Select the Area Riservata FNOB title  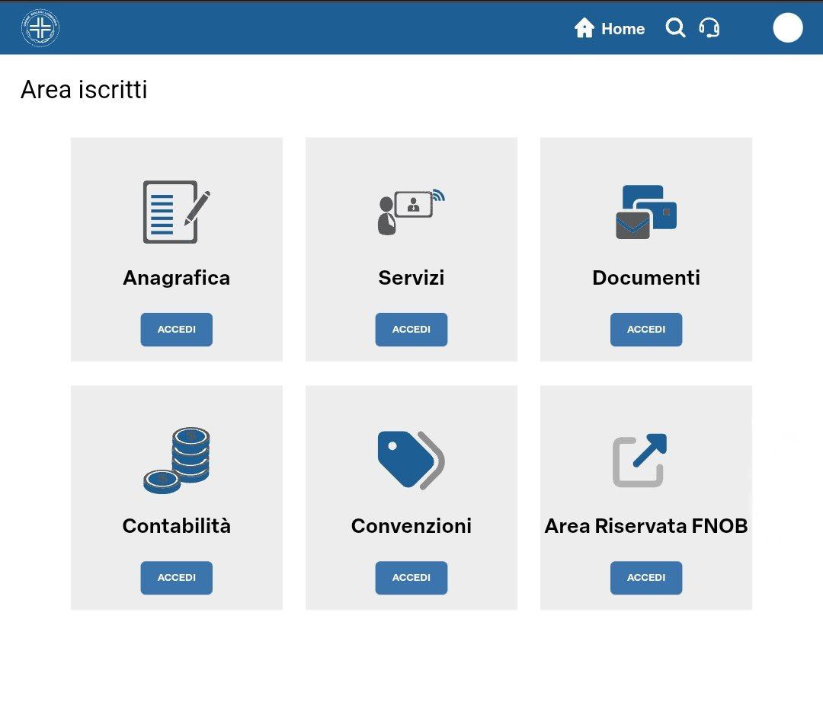[x=645, y=526]
